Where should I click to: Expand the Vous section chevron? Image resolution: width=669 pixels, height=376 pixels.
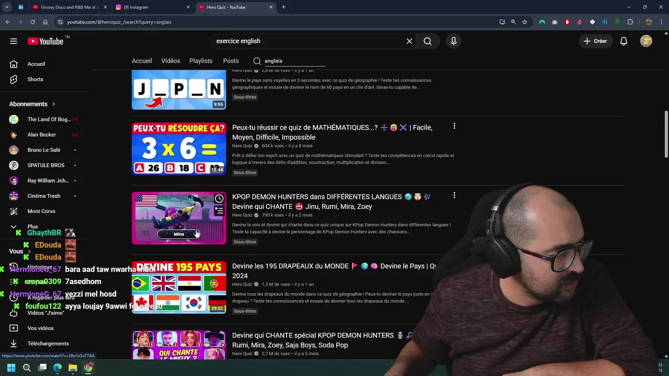click(x=30, y=251)
